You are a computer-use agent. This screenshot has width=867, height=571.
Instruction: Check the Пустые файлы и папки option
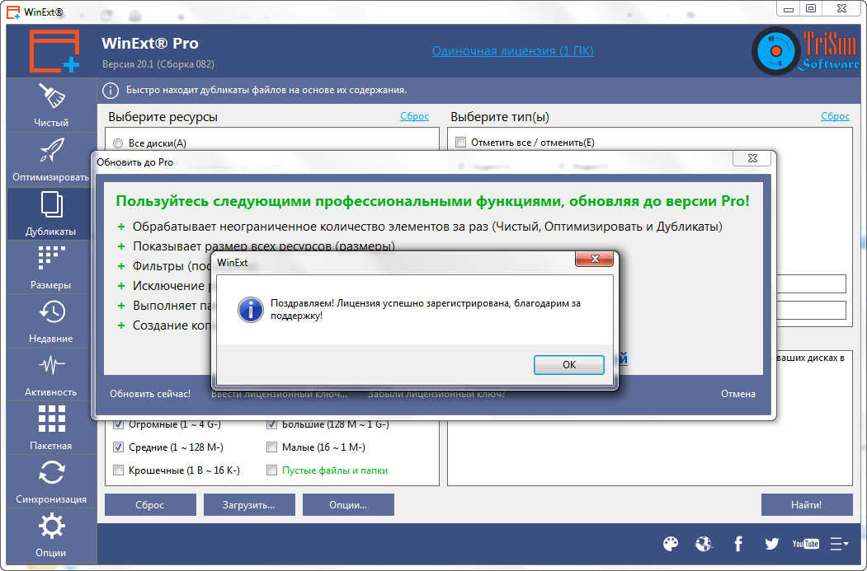271,470
